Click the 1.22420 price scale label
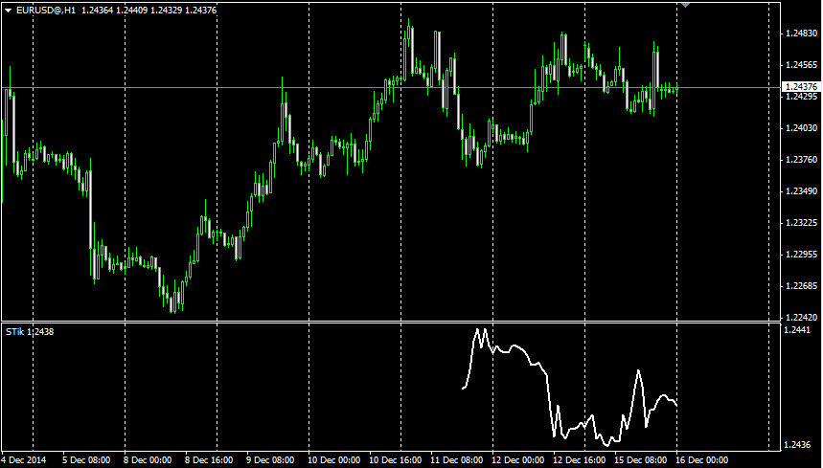823x468 pixels. click(x=802, y=317)
